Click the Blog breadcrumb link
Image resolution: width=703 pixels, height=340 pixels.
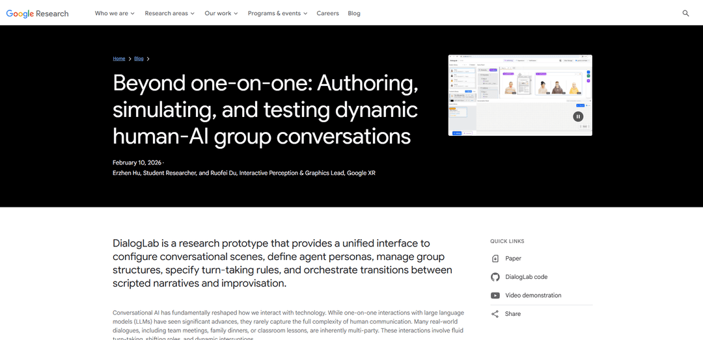(139, 59)
